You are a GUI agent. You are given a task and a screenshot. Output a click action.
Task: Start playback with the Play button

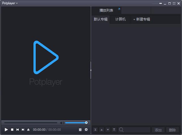6,130
